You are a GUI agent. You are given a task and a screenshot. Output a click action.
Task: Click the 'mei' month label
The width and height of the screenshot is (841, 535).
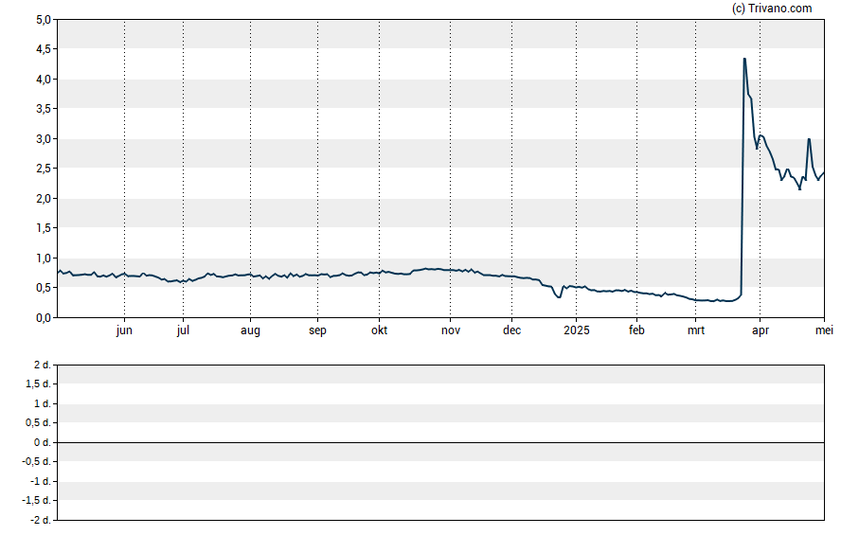(x=824, y=330)
